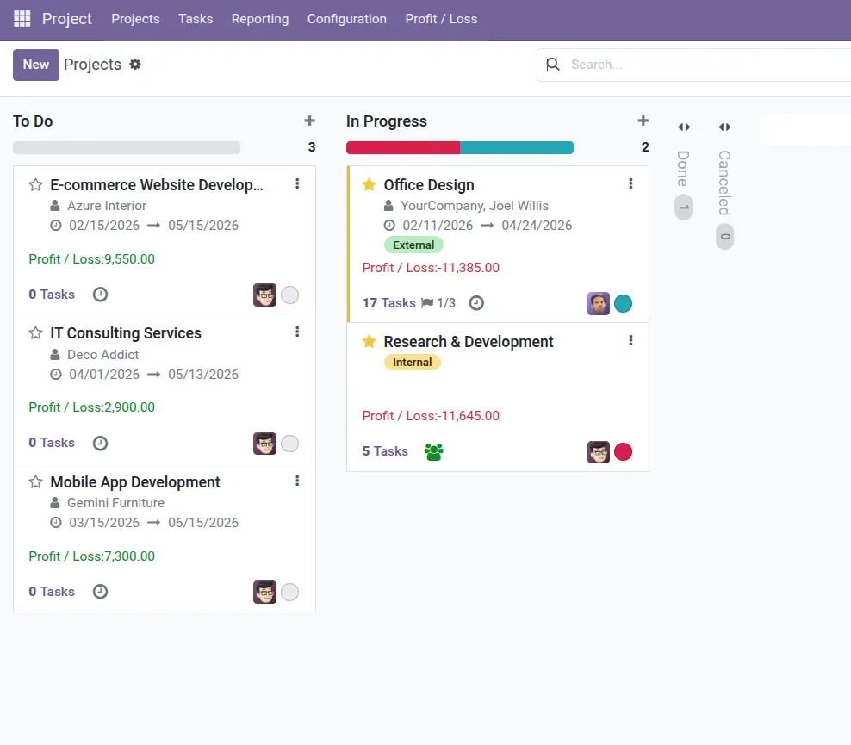Unfavorite the Research & Development project
Screen dimensions: 851x745
(369, 341)
